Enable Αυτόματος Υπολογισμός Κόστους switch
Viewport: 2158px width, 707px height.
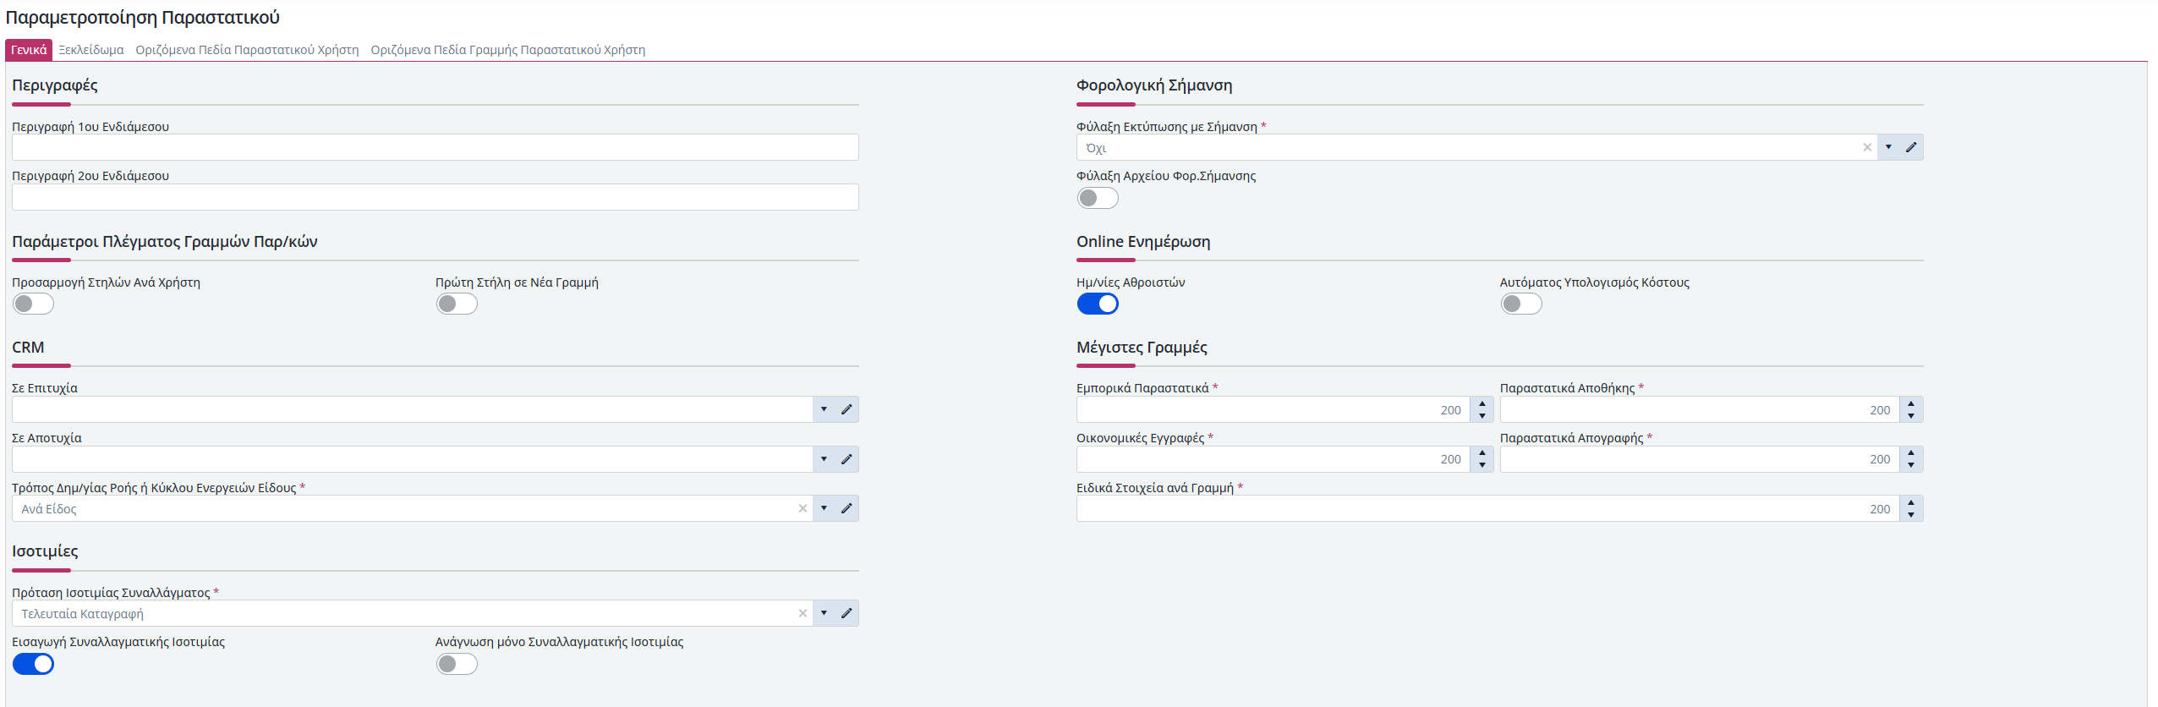coord(1521,304)
